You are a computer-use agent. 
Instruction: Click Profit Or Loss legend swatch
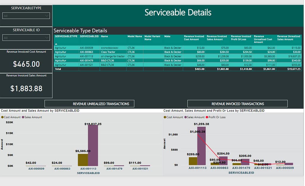pyautogui.click(x=207, y=117)
